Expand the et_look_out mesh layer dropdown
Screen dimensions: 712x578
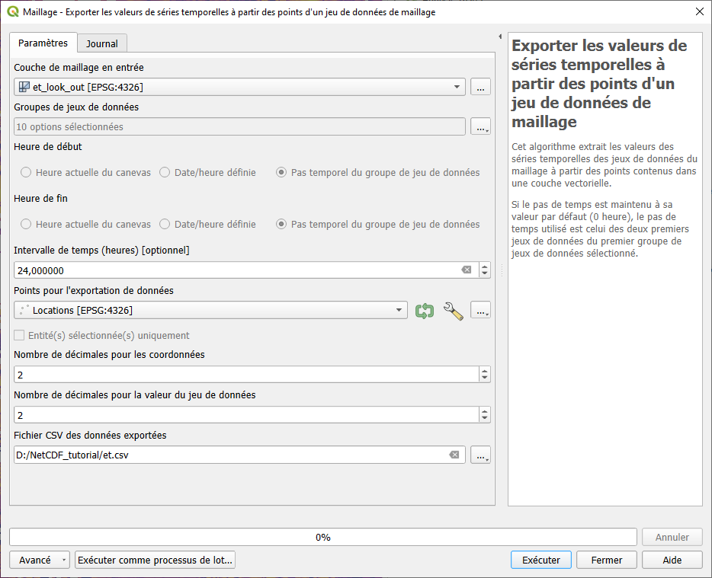click(457, 88)
